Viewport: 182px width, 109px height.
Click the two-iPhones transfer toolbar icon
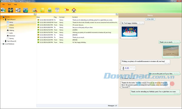[11, 10]
